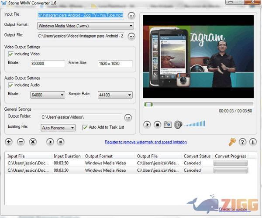The width and height of the screenshot is (262, 218).
Task: Sort by the Convert Status column header
Action: tap(197, 156)
